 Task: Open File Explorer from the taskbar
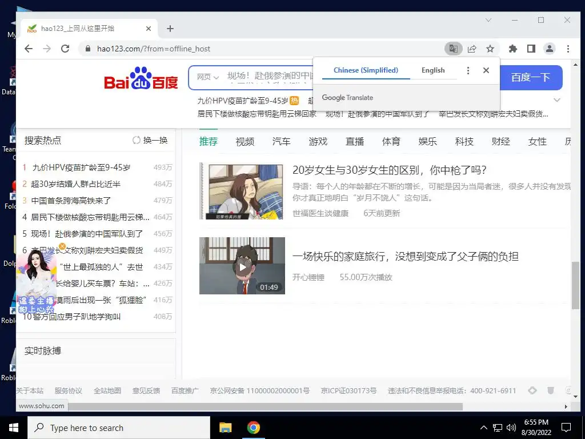coord(225,428)
